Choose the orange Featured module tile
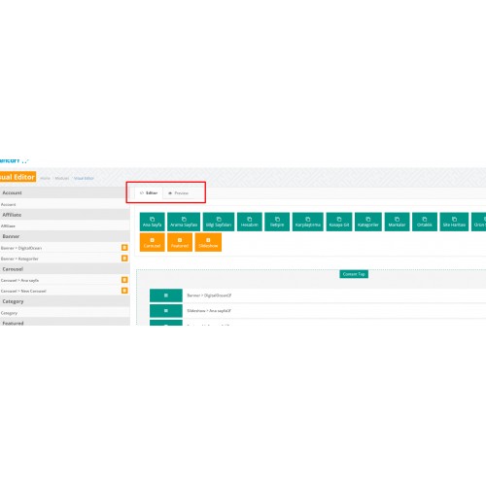 [180, 242]
